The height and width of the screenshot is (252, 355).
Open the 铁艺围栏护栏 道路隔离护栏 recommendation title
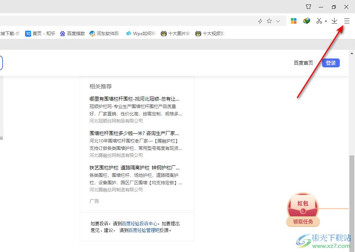point(135,168)
